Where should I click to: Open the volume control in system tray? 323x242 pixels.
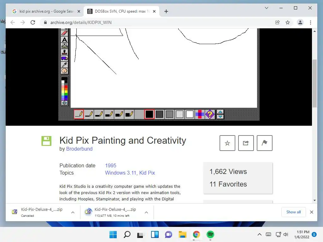(x=286, y=234)
